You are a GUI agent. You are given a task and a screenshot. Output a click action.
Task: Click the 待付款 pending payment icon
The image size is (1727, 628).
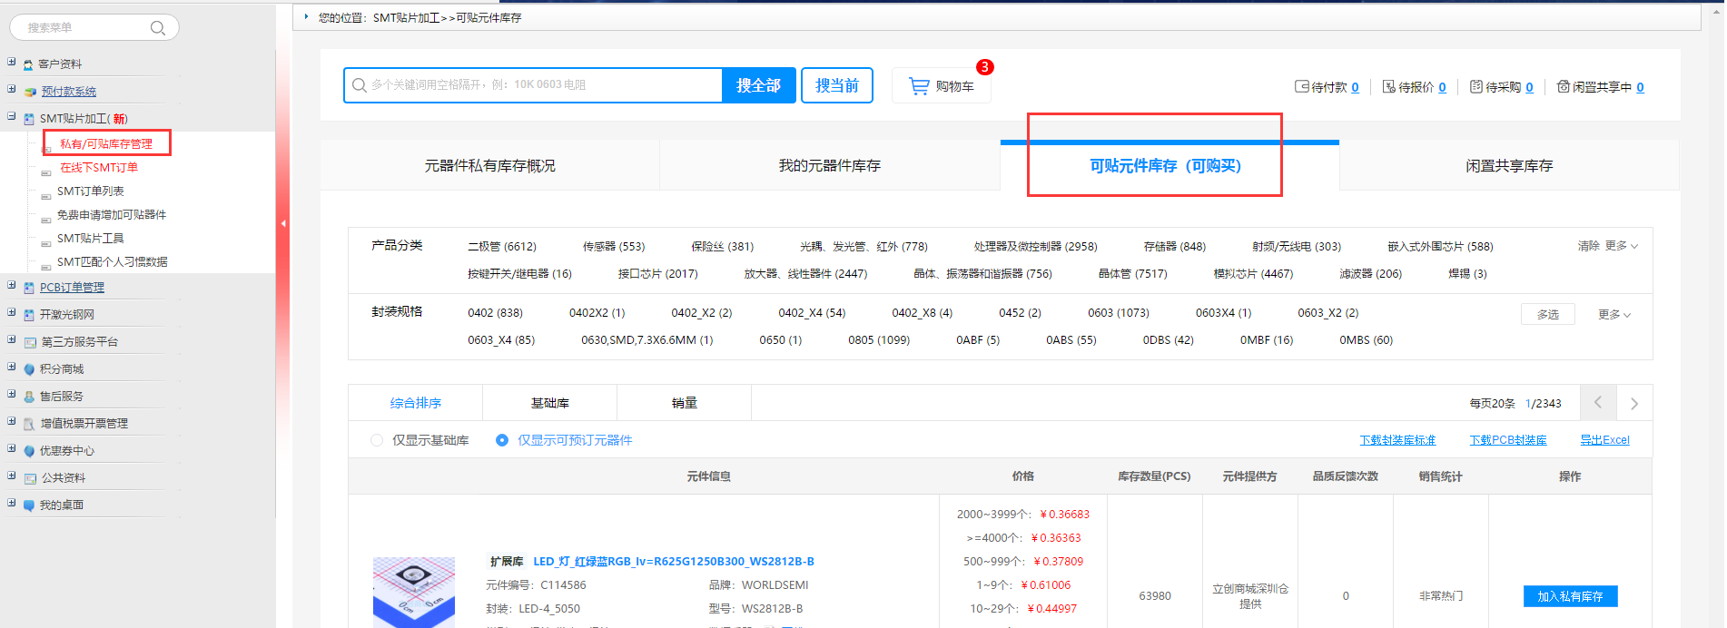(x=1301, y=87)
